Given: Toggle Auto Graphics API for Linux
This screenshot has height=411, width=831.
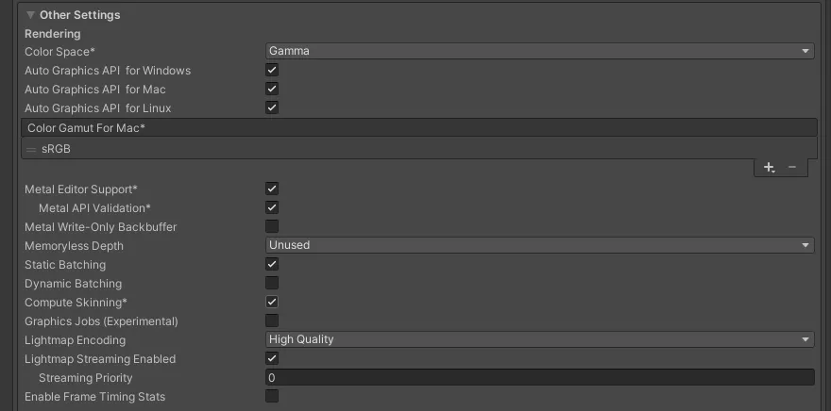Looking at the screenshot, I should pyautogui.click(x=272, y=108).
